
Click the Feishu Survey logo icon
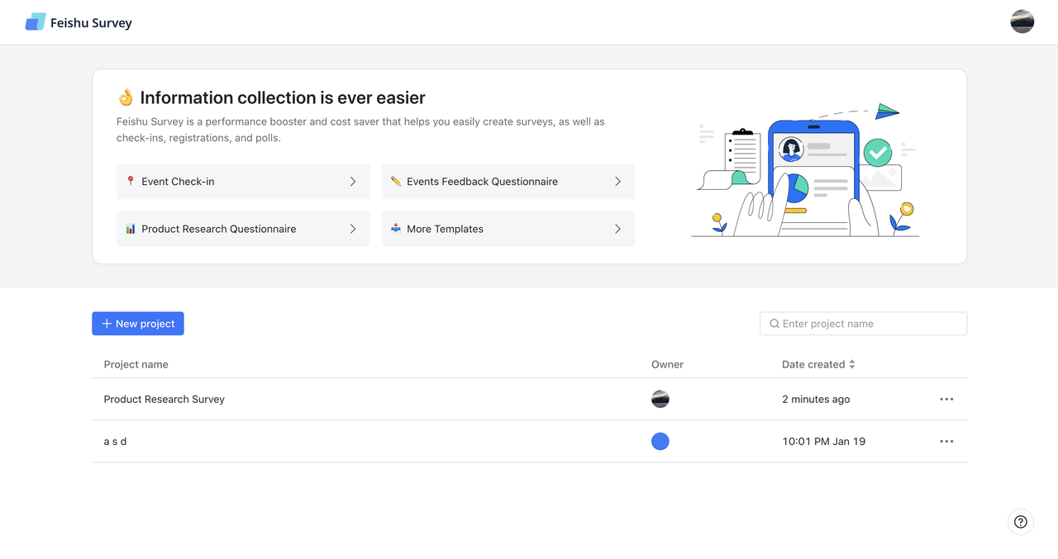pyautogui.click(x=36, y=22)
